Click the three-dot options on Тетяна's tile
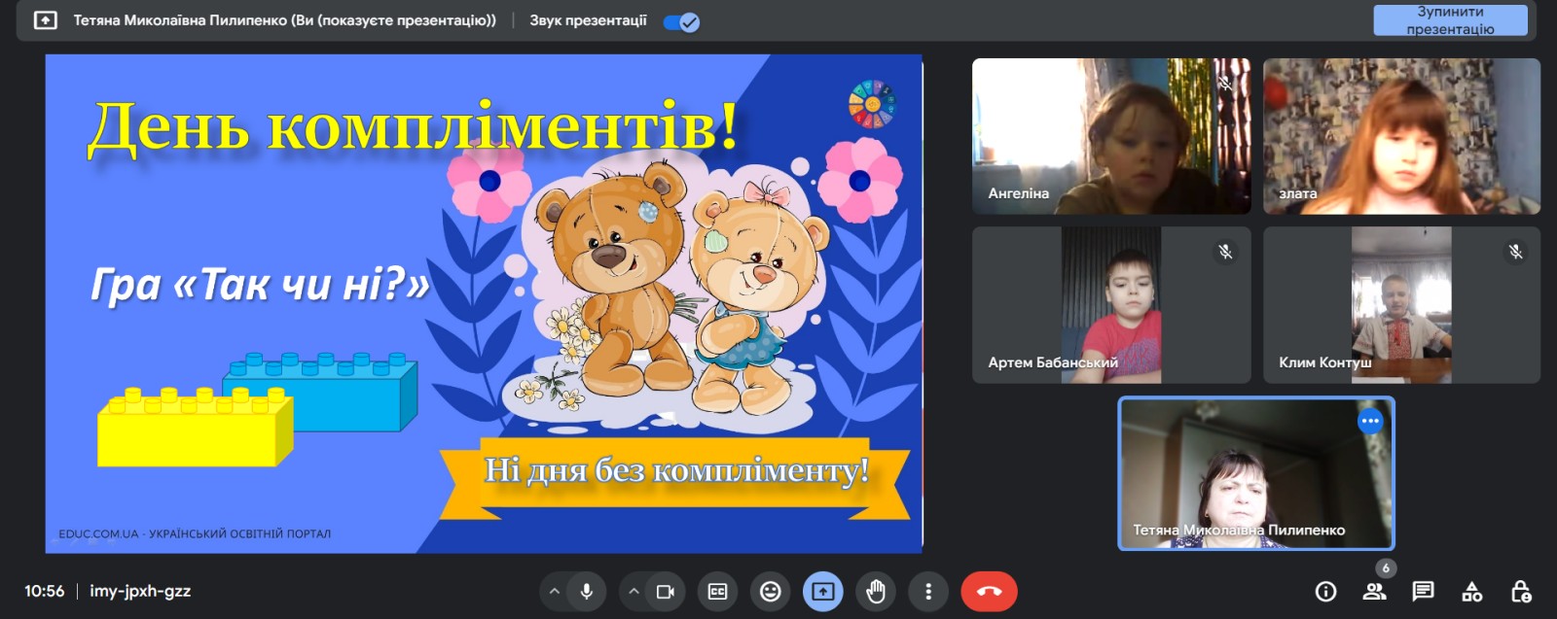The image size is (1557, 619). 1370,421
